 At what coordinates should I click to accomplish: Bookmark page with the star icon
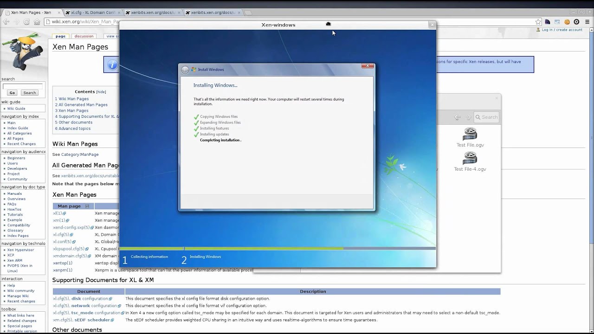click(x=538, y=22)
